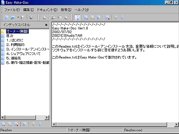Click the delete page icon in main toolbar
Viewport: 179px width, 134px height.
click(x=92, y=17)
